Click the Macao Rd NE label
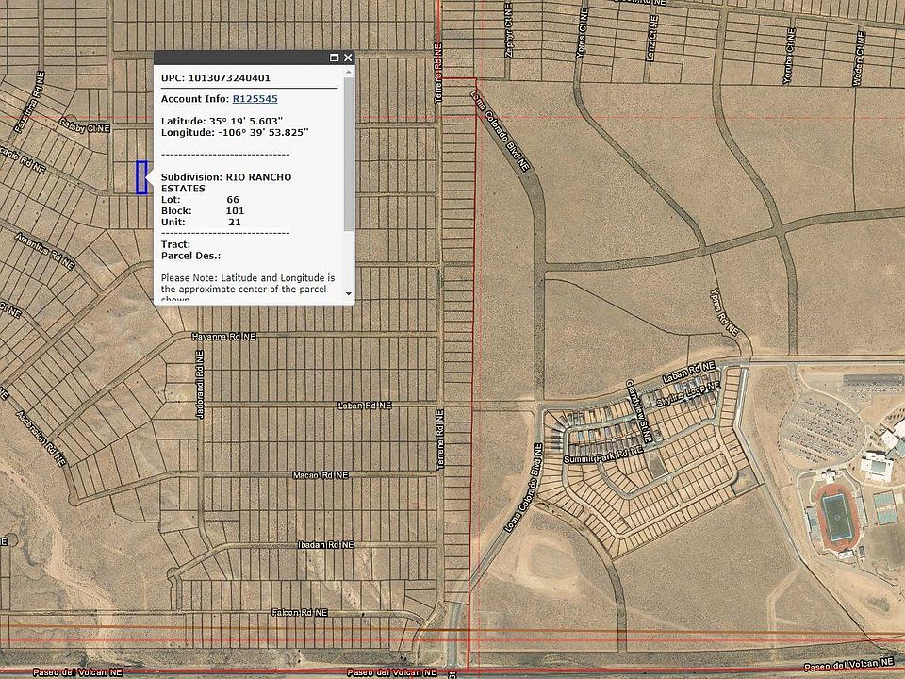Screen dimensions: 905x679 click(320, 475)
